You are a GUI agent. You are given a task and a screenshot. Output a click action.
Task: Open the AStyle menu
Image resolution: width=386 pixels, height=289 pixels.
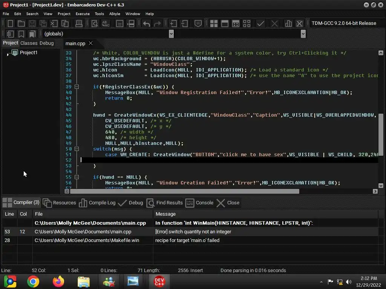115,14
